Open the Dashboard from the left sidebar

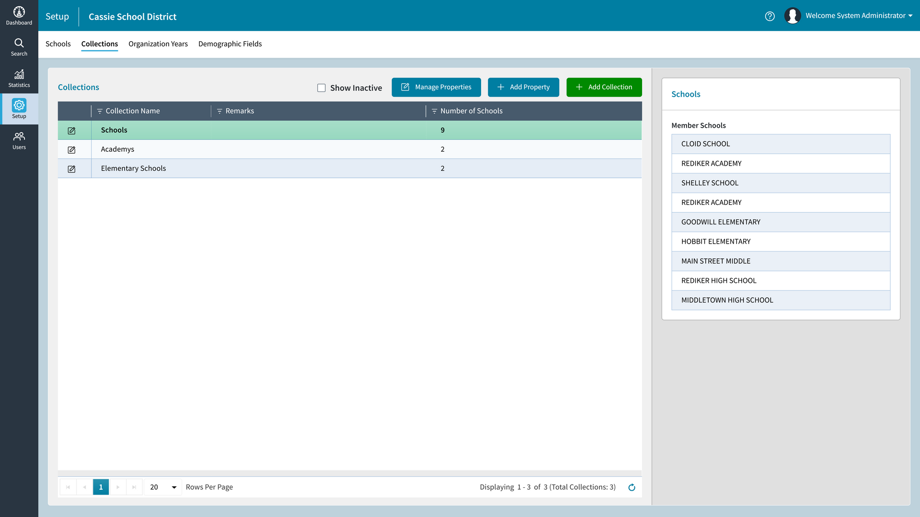click(x=19, y=15)
